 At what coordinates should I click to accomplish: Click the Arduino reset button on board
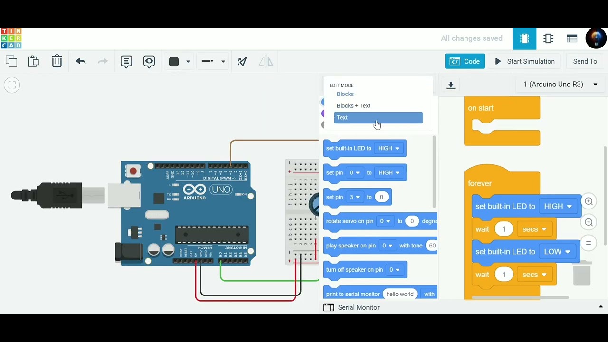133,171
